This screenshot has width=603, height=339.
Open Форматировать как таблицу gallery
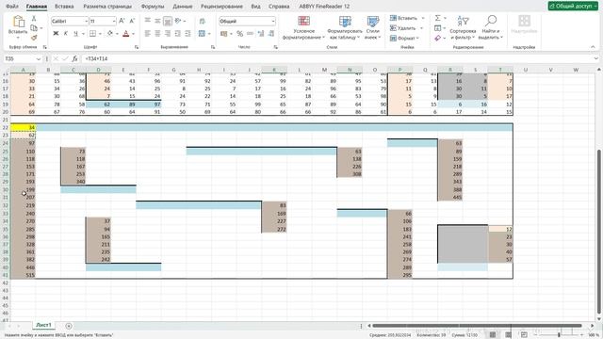pos(345,27)
